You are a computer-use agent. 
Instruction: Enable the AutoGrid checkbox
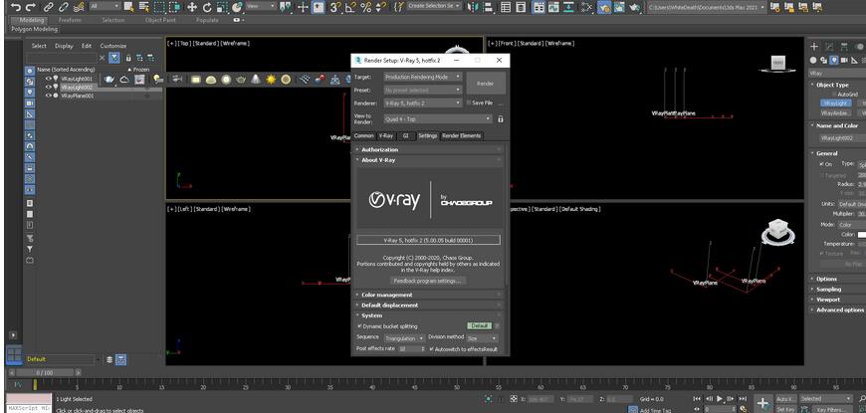coord(833,94)
